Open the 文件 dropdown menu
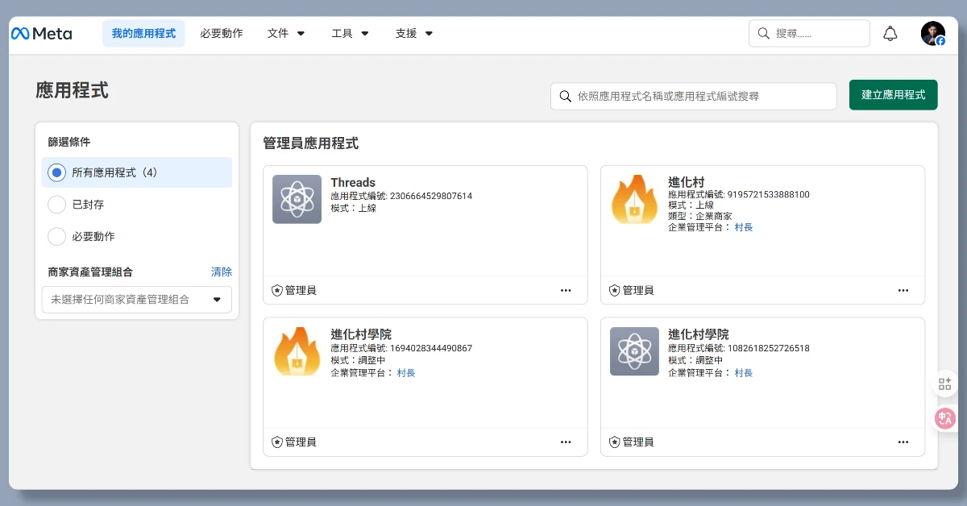Image resolution: width=967 pixels, height=506 pixels. click(286, 34)
